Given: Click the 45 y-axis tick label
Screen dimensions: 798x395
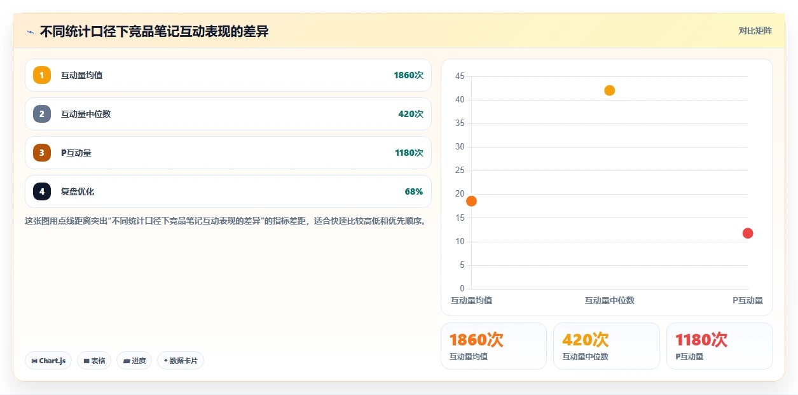Looking at the screenshot, I should click(x=460, y=76).
